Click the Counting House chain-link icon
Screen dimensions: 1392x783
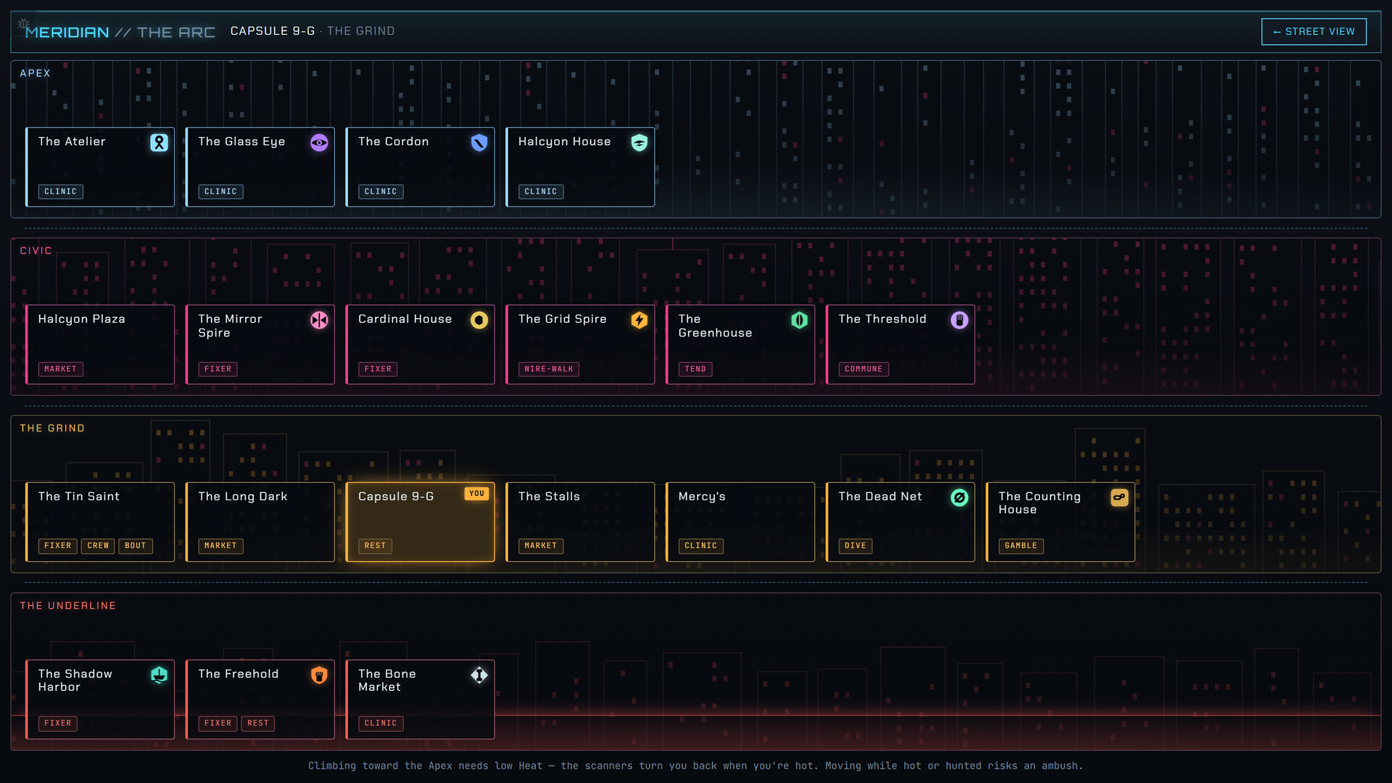[x=1120, y=498]
